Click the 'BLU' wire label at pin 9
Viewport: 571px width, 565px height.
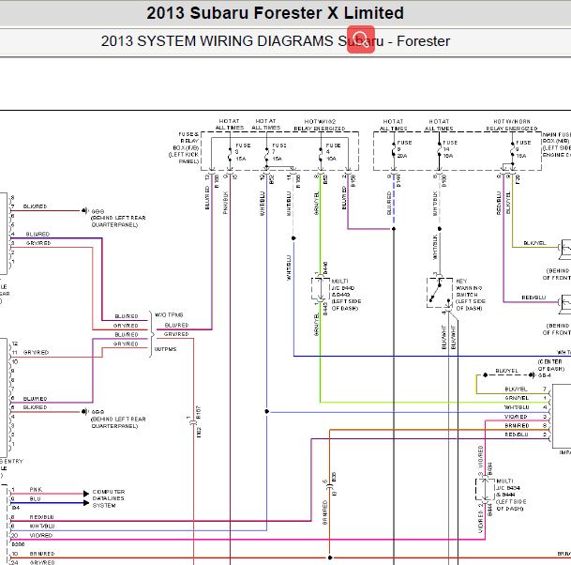(x=35, y=499)
